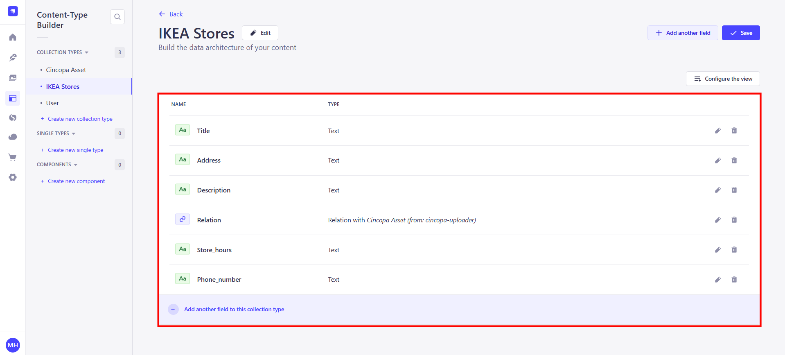Click Create new collection type
Screen dimensions: 785x355
click(x=77, y=119)
